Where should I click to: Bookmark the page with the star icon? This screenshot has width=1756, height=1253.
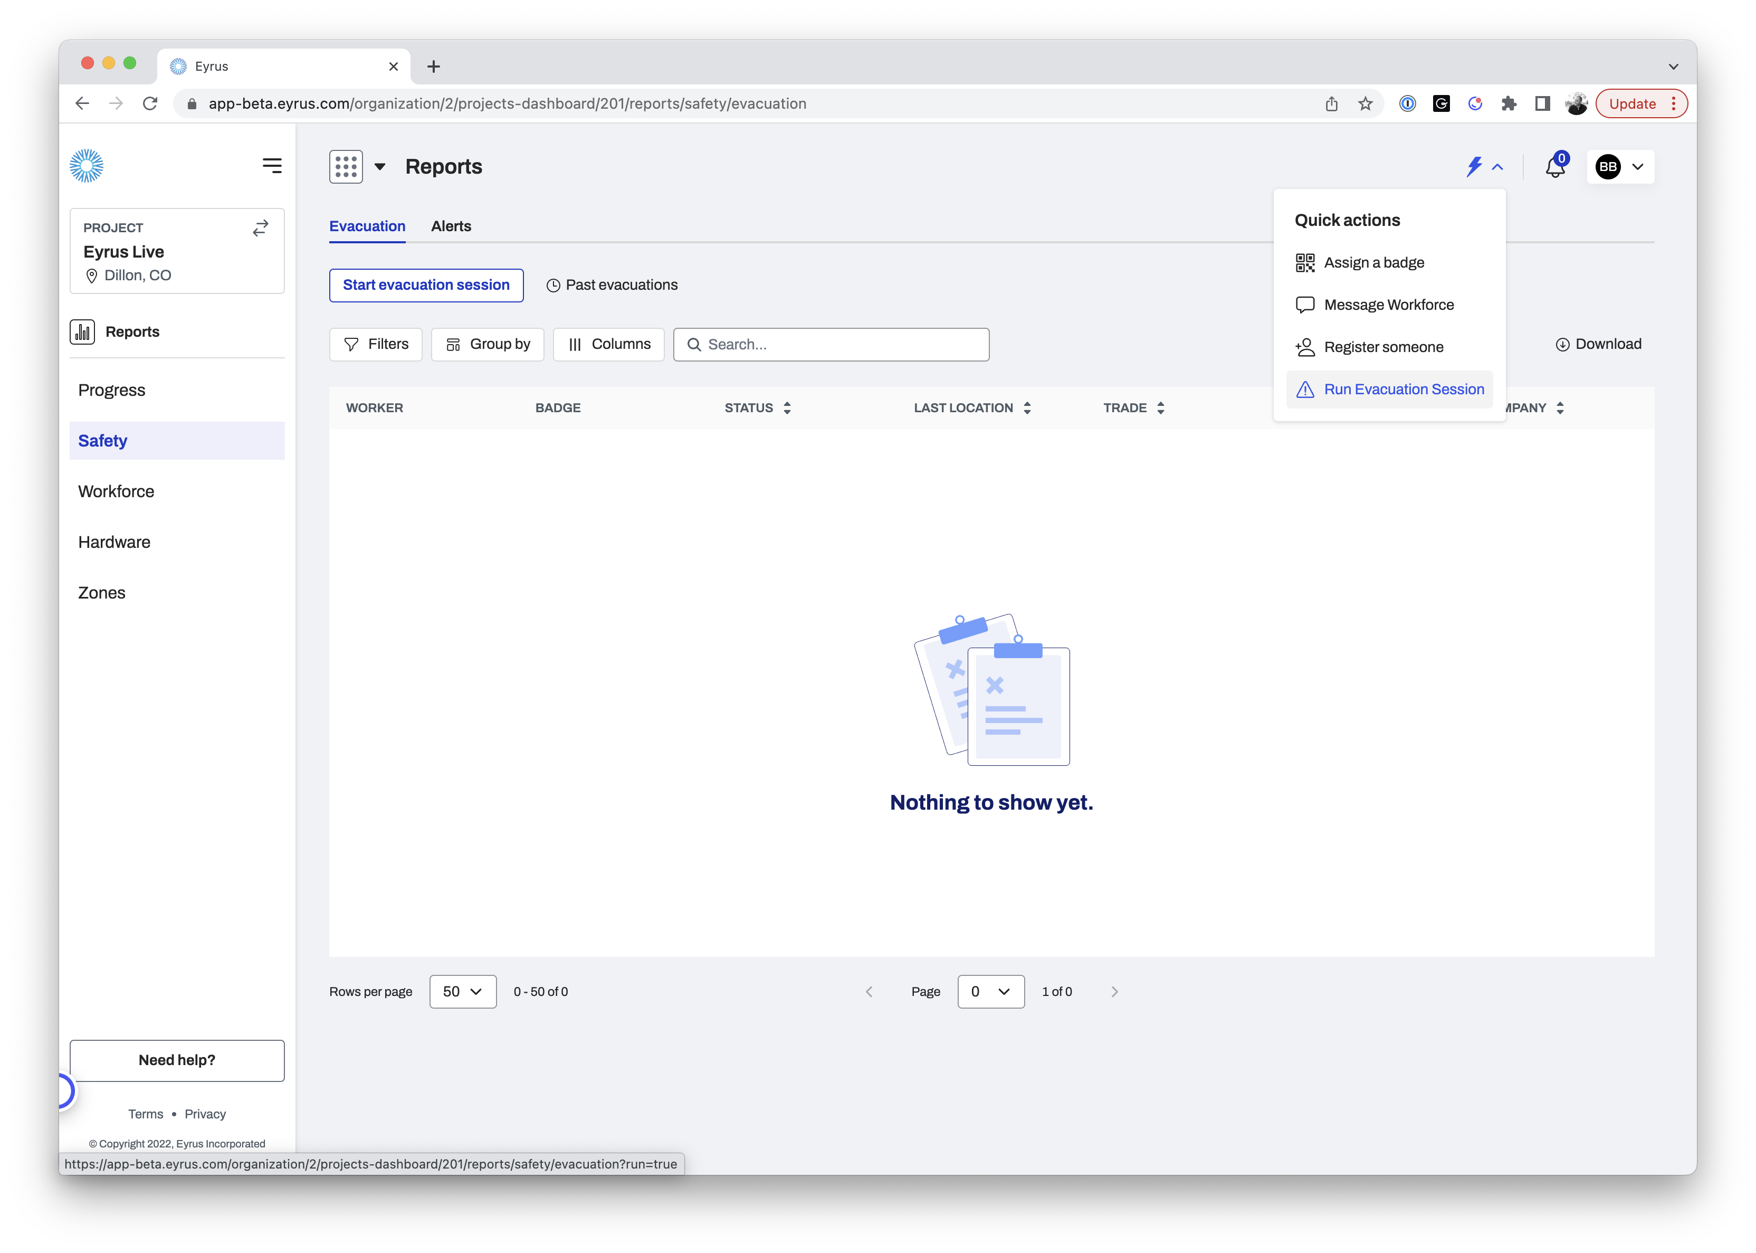1366,103
